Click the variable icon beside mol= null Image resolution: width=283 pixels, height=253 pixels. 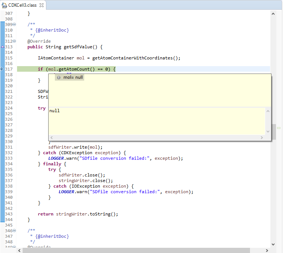pyautogui.click(x=59, y=78)
